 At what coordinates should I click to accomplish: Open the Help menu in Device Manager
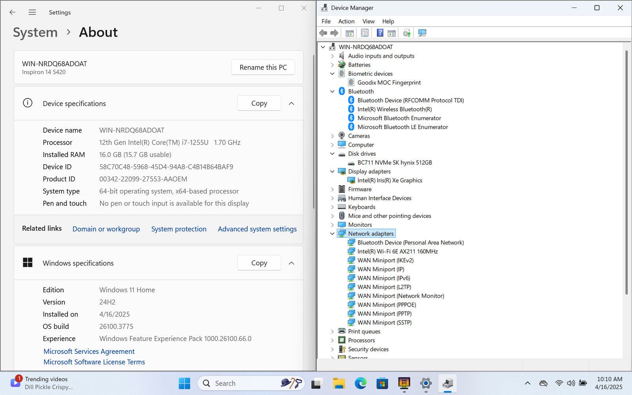pyautogui.click(x=388, y=21)
